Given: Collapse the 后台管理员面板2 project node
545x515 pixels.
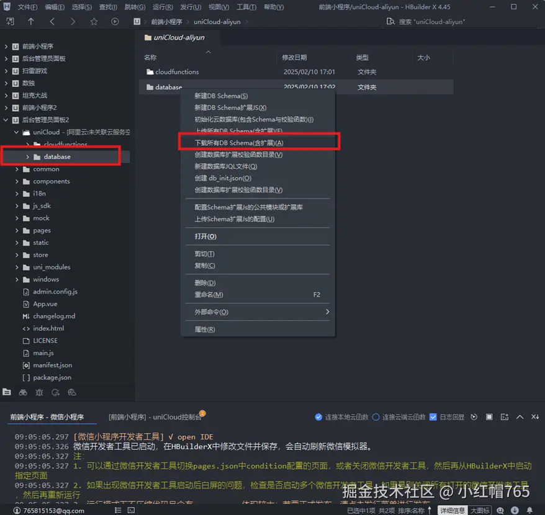Looking at the screenshot, I should click(x=6, y=120).
